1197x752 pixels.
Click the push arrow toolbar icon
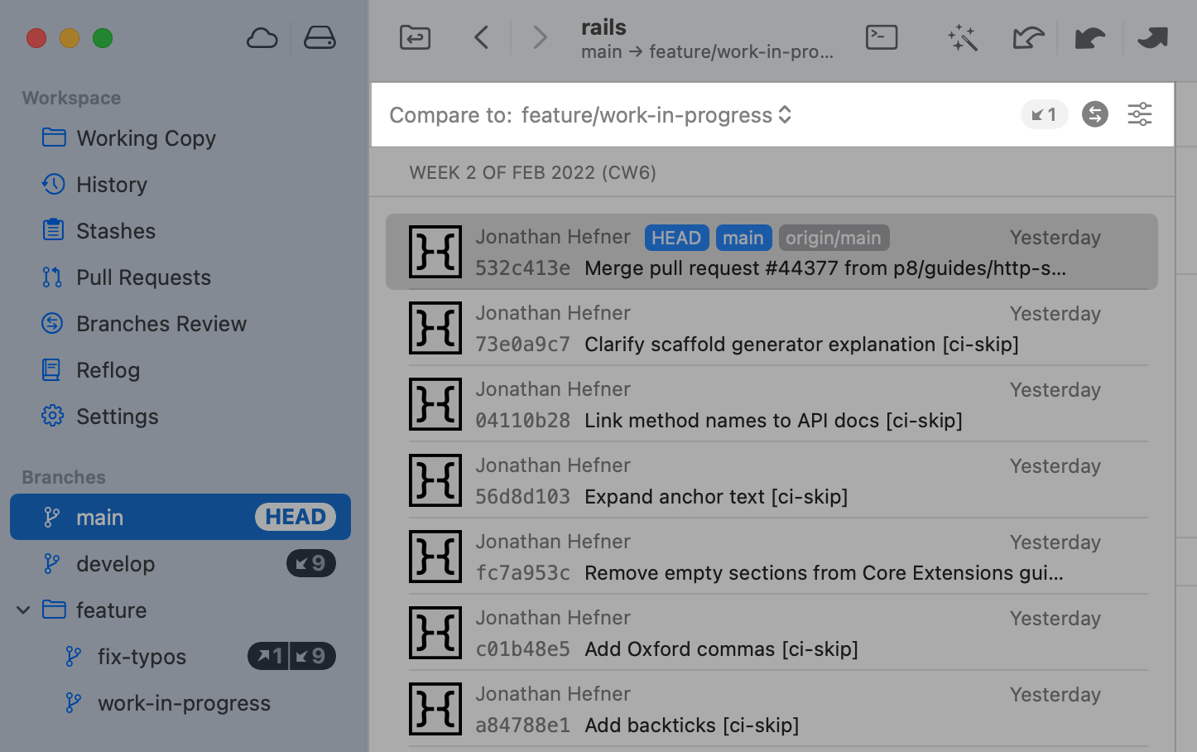coord(1151,37)
